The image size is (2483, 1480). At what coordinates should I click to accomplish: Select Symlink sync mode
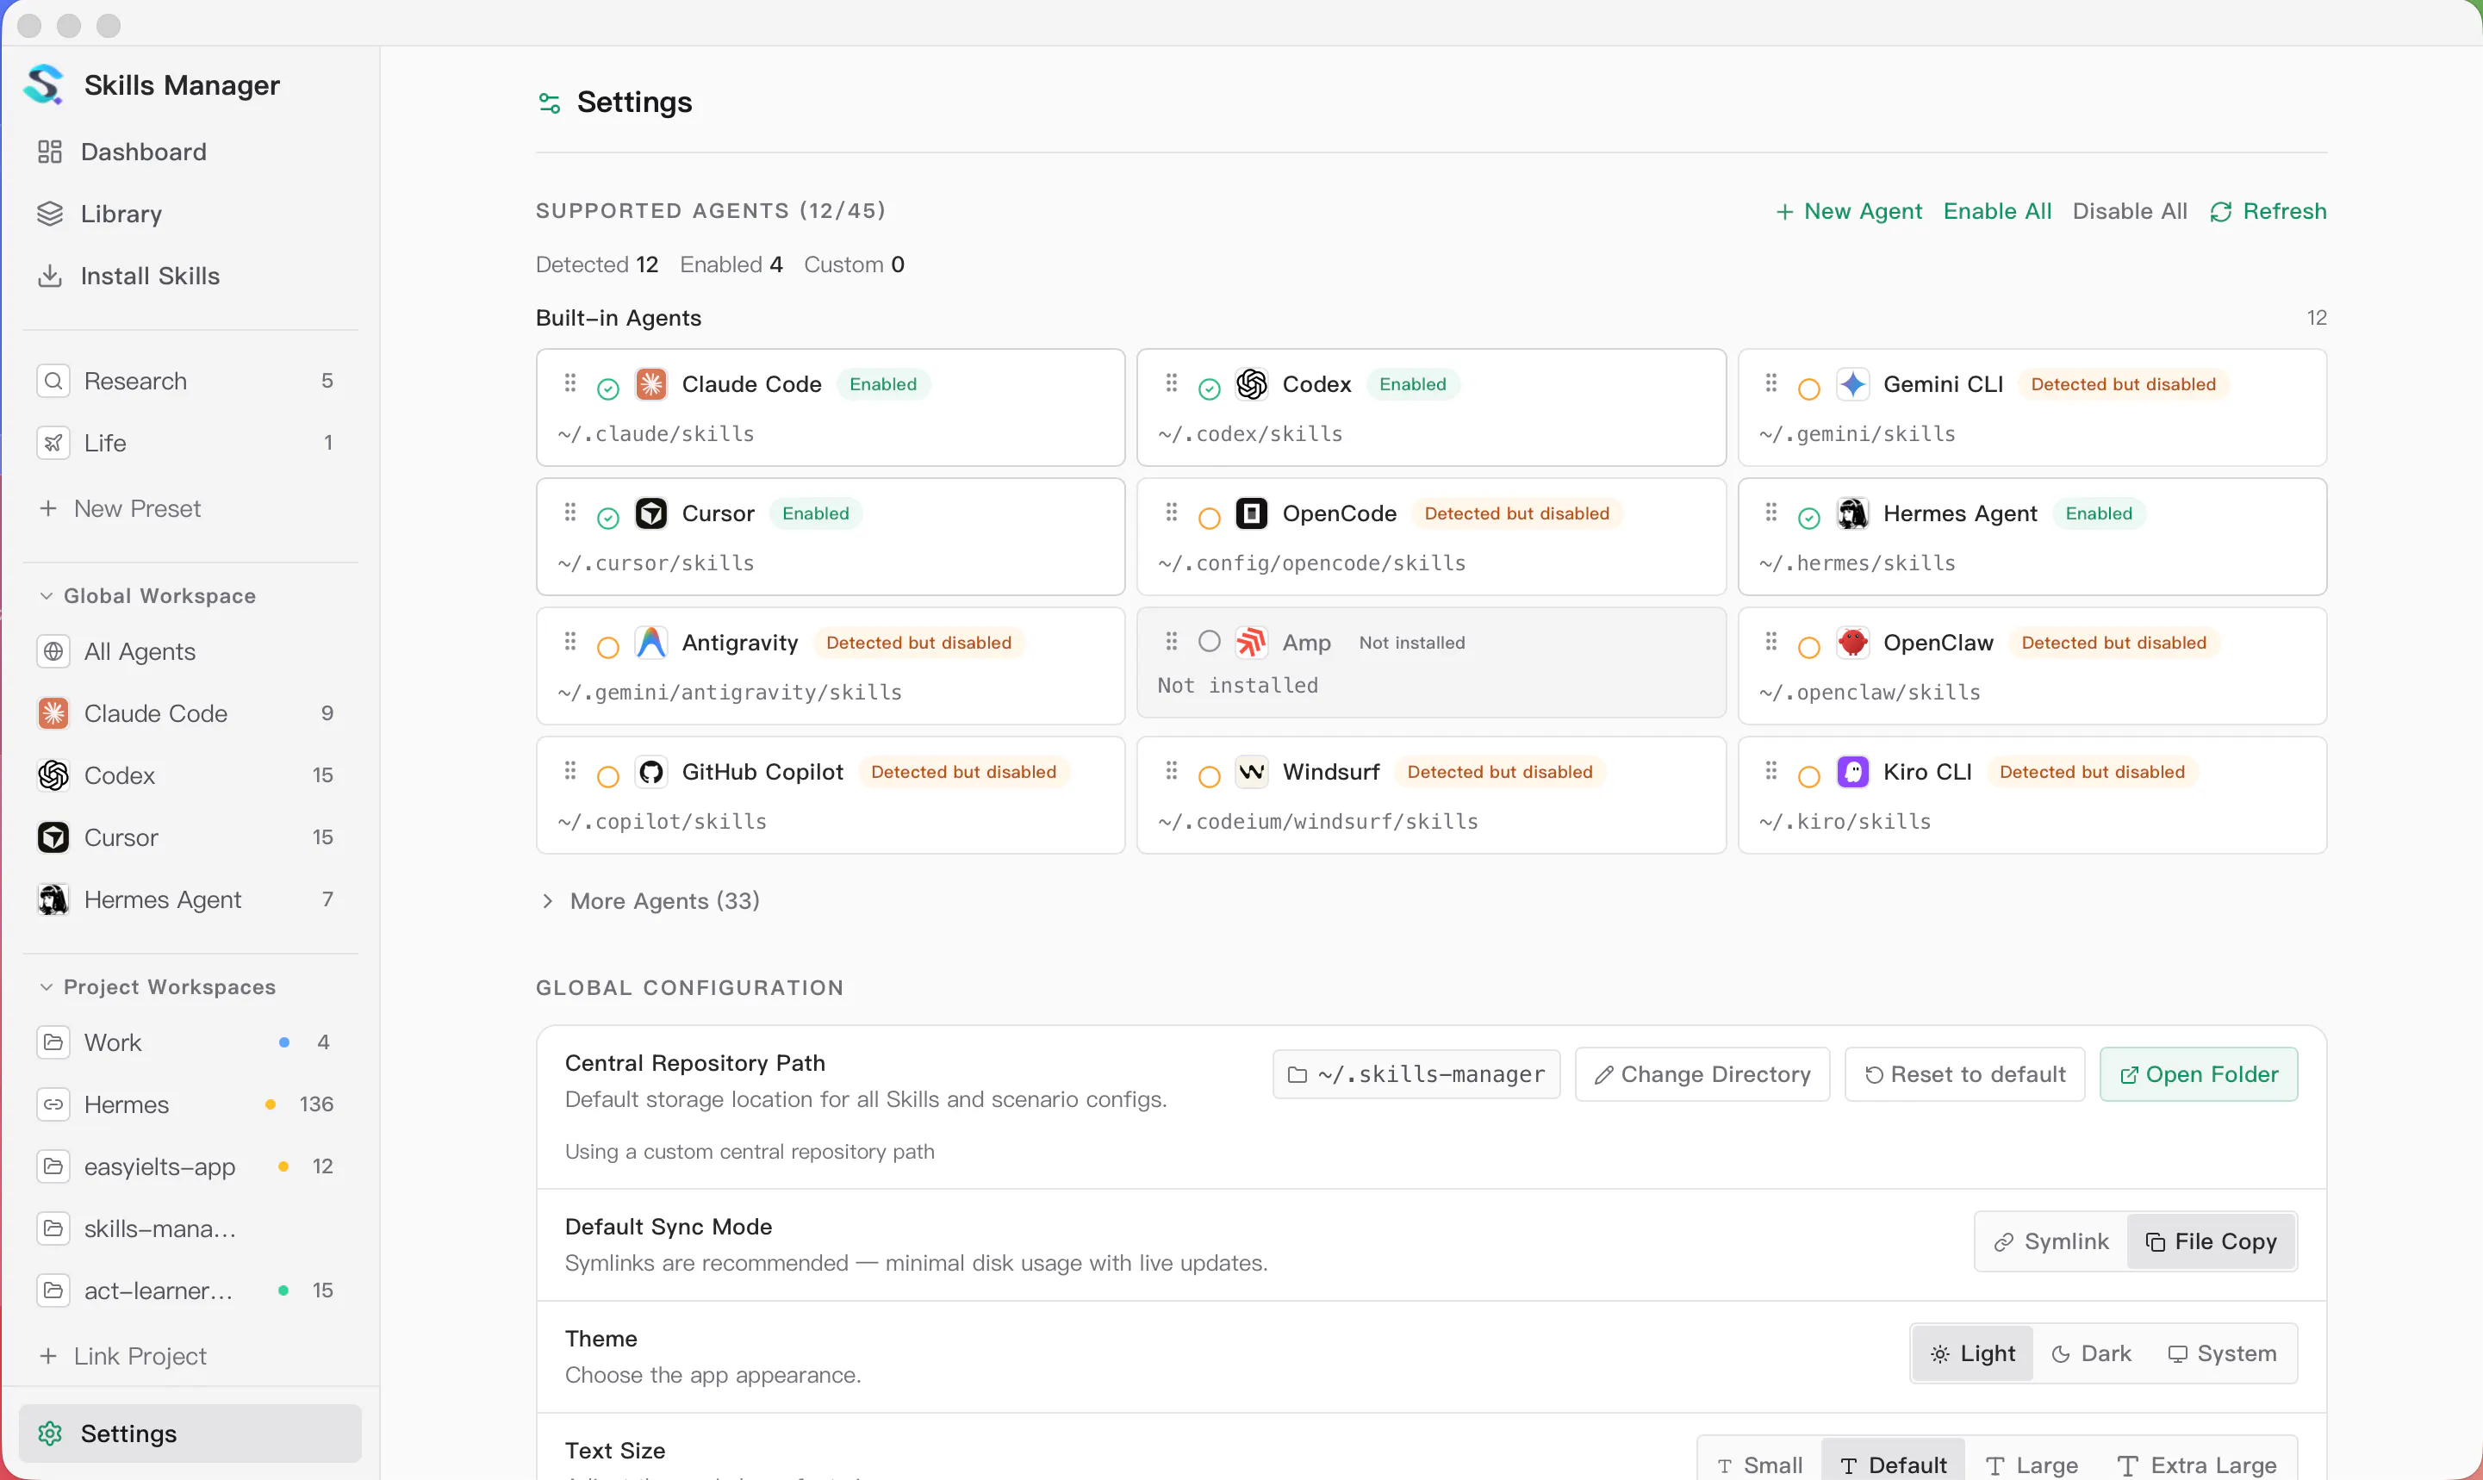pos(2051,1241)
